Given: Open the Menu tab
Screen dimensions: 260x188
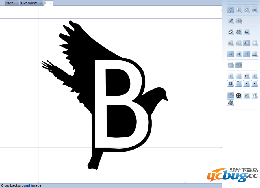Looking at the screenshot, I should pos(11,3).
